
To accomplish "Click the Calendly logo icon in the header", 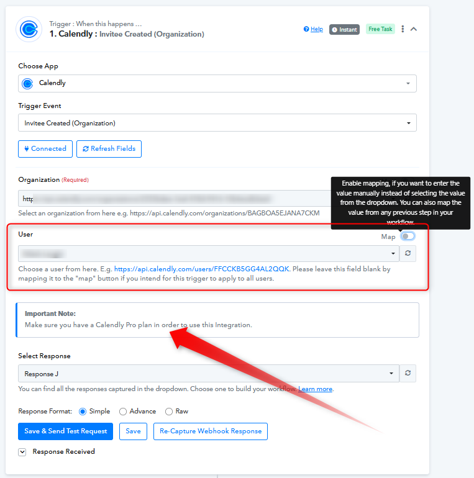I will (29, 29).
